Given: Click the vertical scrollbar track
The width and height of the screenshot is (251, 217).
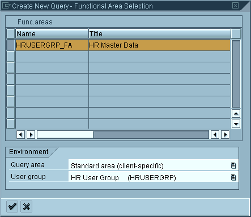Looking at the screenshot, I should pos(236,74).
